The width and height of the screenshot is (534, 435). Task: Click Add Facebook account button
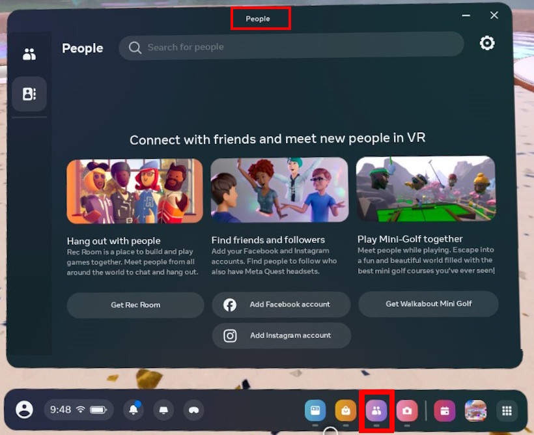coord(281,304)
